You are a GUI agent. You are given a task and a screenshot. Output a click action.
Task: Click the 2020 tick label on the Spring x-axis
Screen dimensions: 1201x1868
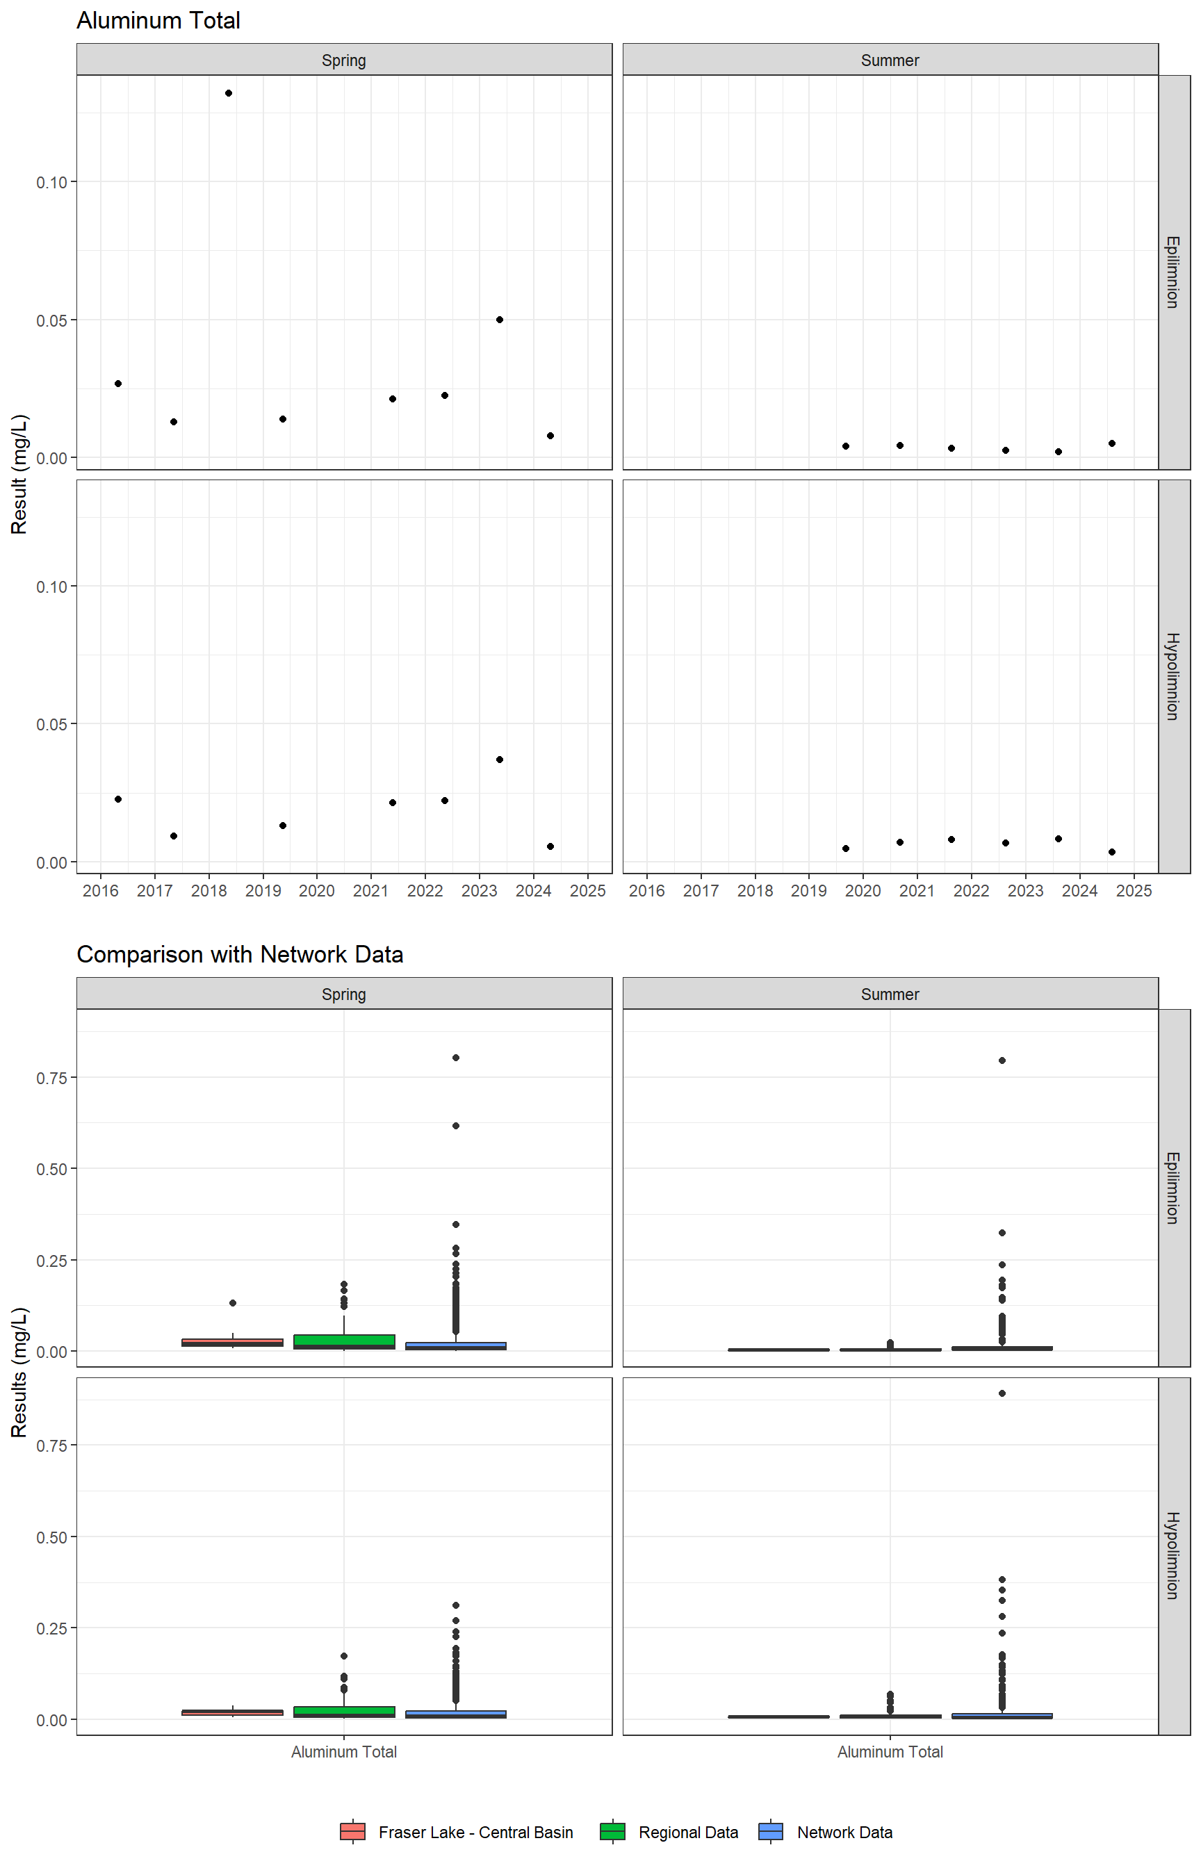(317, 890)
